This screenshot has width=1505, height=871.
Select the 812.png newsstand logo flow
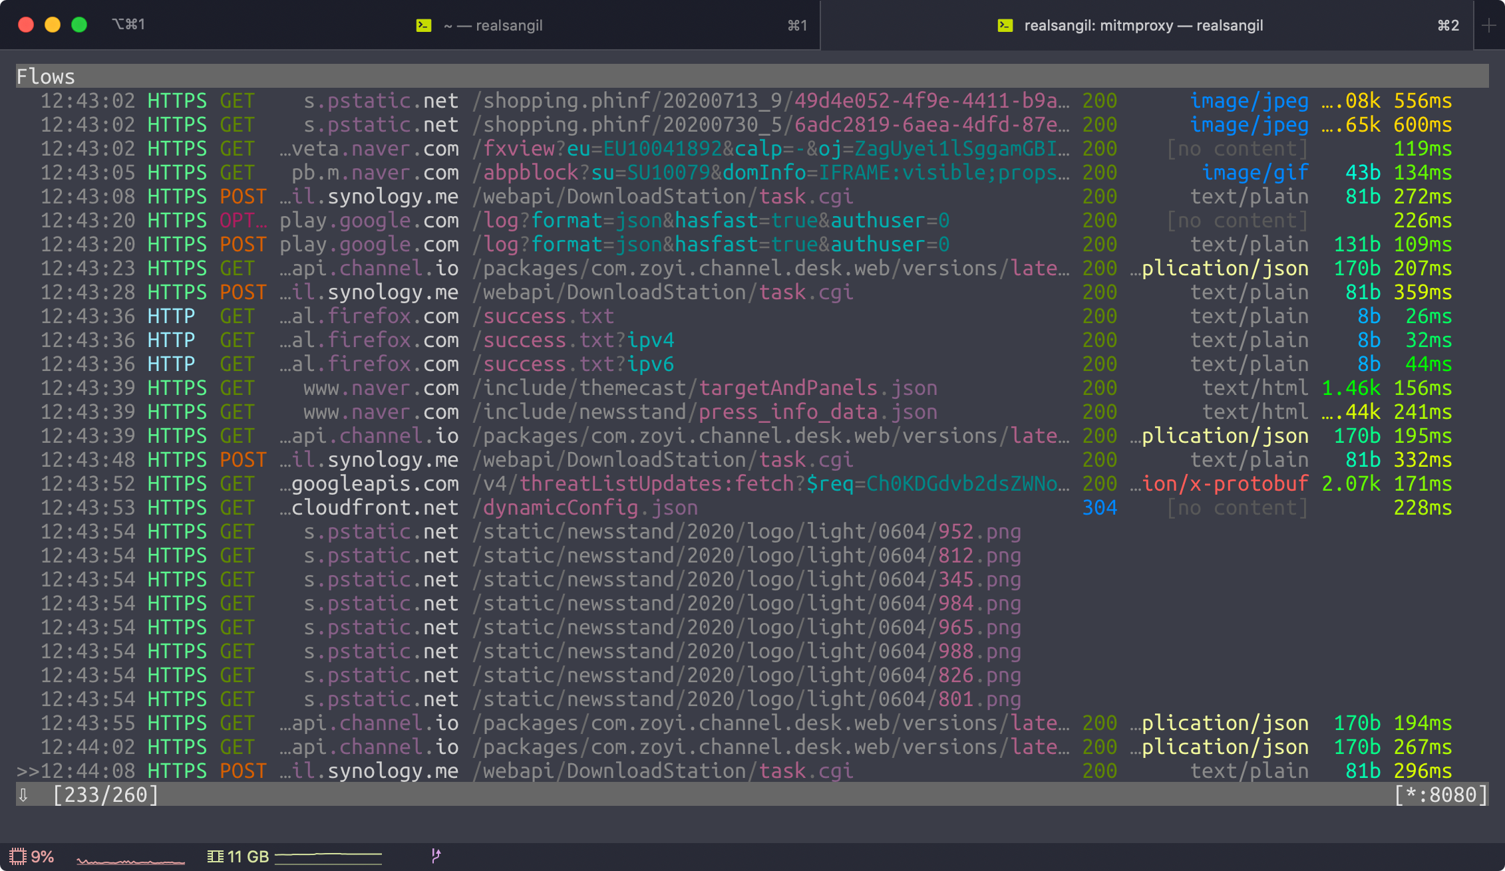tap(752, 555)
